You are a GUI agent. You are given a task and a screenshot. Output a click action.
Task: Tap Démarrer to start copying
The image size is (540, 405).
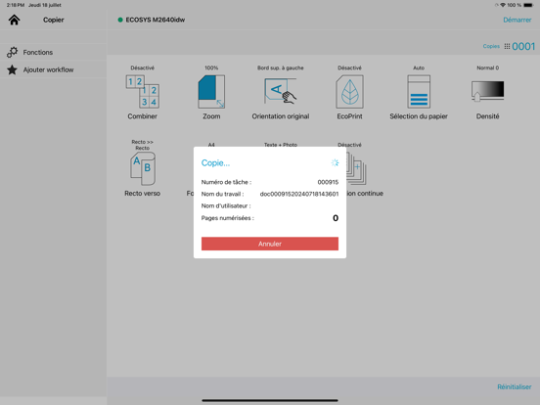click(x=517, y=20)
